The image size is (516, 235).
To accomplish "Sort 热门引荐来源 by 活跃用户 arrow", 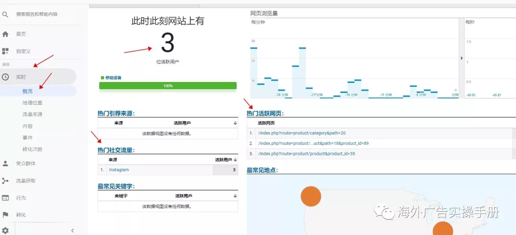I will [x=235, y=123].
